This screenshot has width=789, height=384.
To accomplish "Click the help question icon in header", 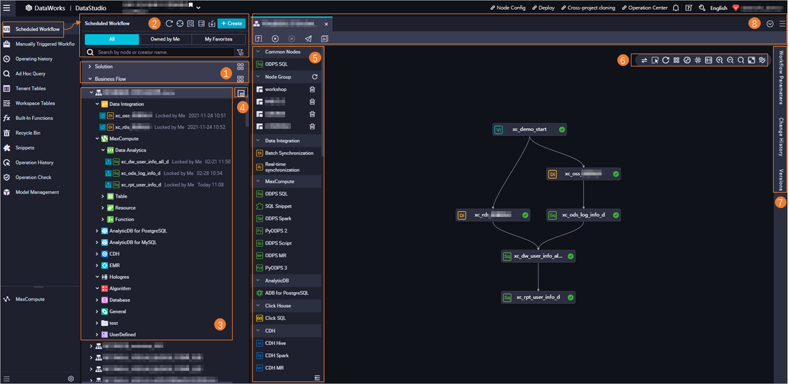I will tap(689, 8).
